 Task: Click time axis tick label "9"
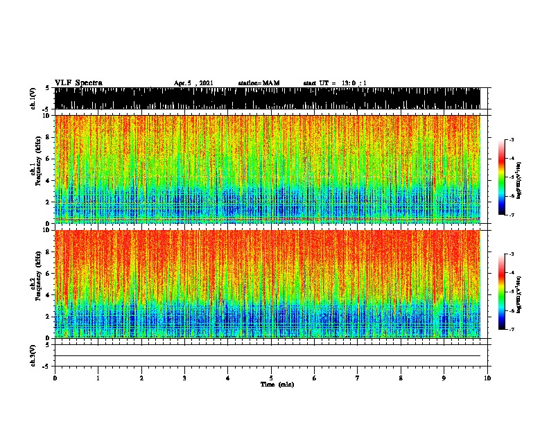tap(444, 378)
